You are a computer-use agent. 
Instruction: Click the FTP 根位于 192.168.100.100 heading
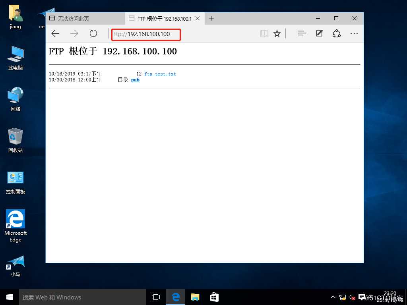click(113, 51)
